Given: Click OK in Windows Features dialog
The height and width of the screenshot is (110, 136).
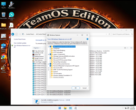Looking at the screenshot, I should point(76,88).
